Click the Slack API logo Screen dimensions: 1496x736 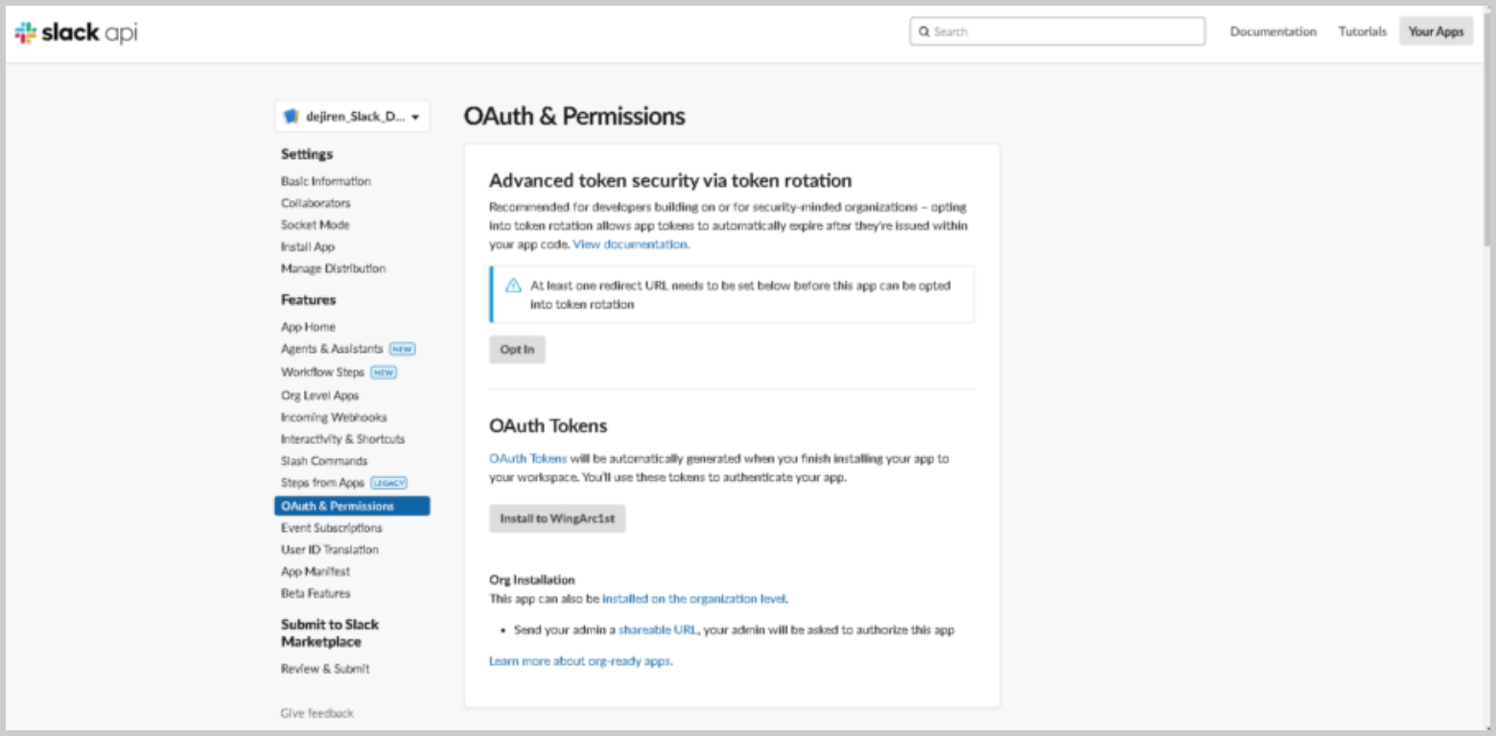[76, 33]
